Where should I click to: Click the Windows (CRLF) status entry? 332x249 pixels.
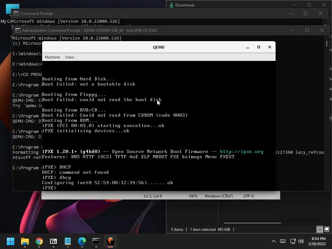219,196
